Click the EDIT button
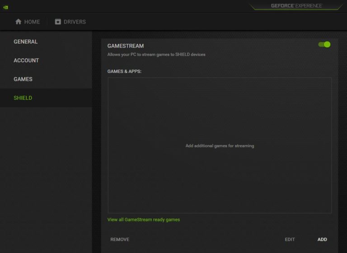The width and height of the screenshot is (347, 253). tap(290, 239)
